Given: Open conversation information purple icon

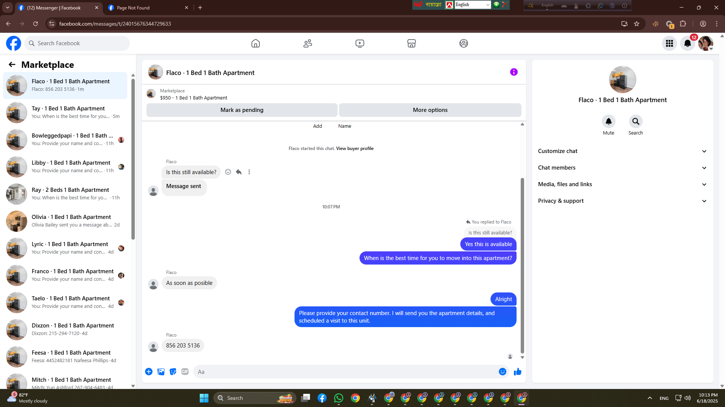Looking at the screenshot, I should [x=514, y=72].
